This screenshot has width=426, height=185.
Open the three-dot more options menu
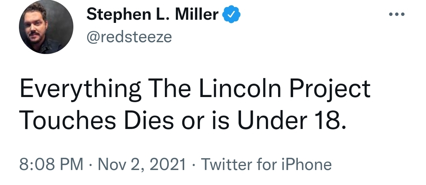397,14
